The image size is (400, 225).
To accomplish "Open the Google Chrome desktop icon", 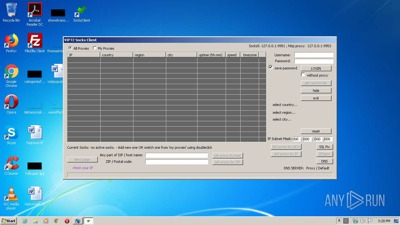I will tap(11, 76).
